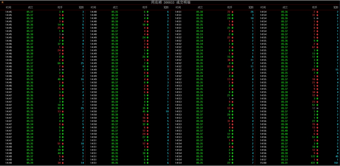
Task: Select count 26 in the 72 volume row
Action: point(252,12)
